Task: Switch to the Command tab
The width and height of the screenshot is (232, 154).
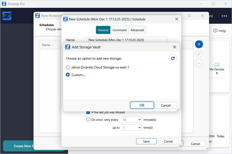Action: pos(119,30)
